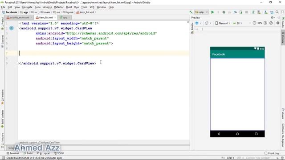Viewport: 285px width, 160px height.
Task: Open the Nexus 4 device dropdown
Action: coord(223,23)
